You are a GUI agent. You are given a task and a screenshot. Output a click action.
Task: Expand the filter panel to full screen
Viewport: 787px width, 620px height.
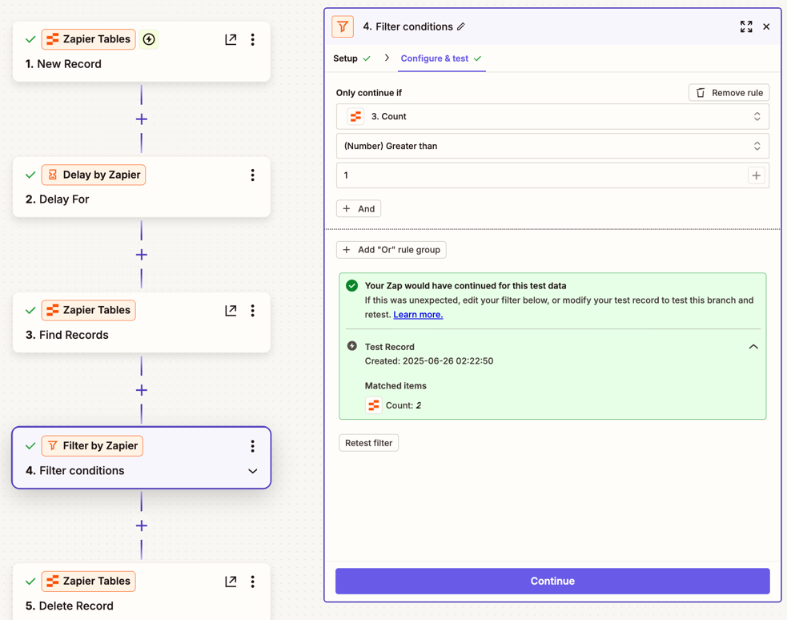pos(746,26)
